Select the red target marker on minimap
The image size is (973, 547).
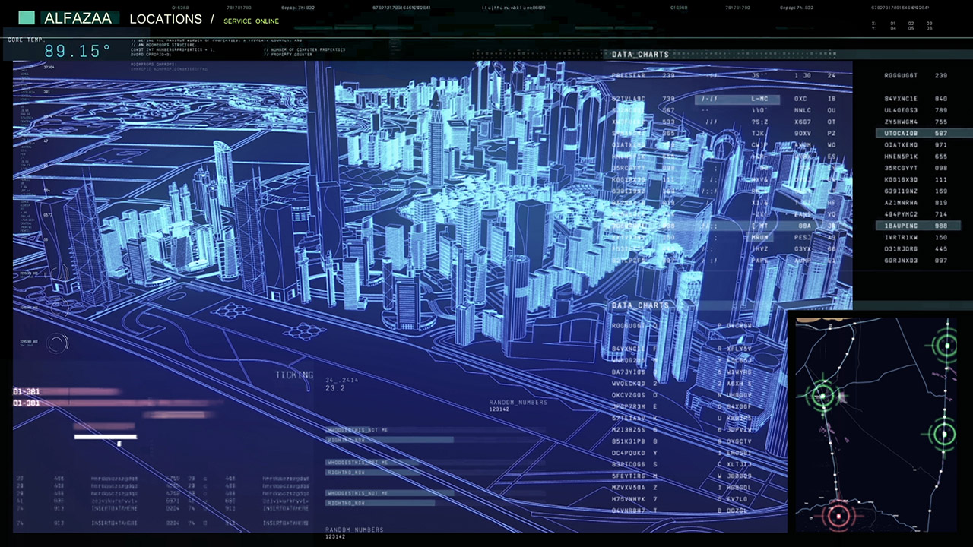[838, 515]
